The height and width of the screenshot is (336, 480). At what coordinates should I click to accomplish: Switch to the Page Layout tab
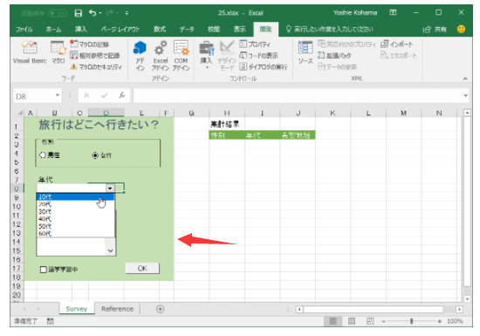pyautogui.click(x=120, y=30)
